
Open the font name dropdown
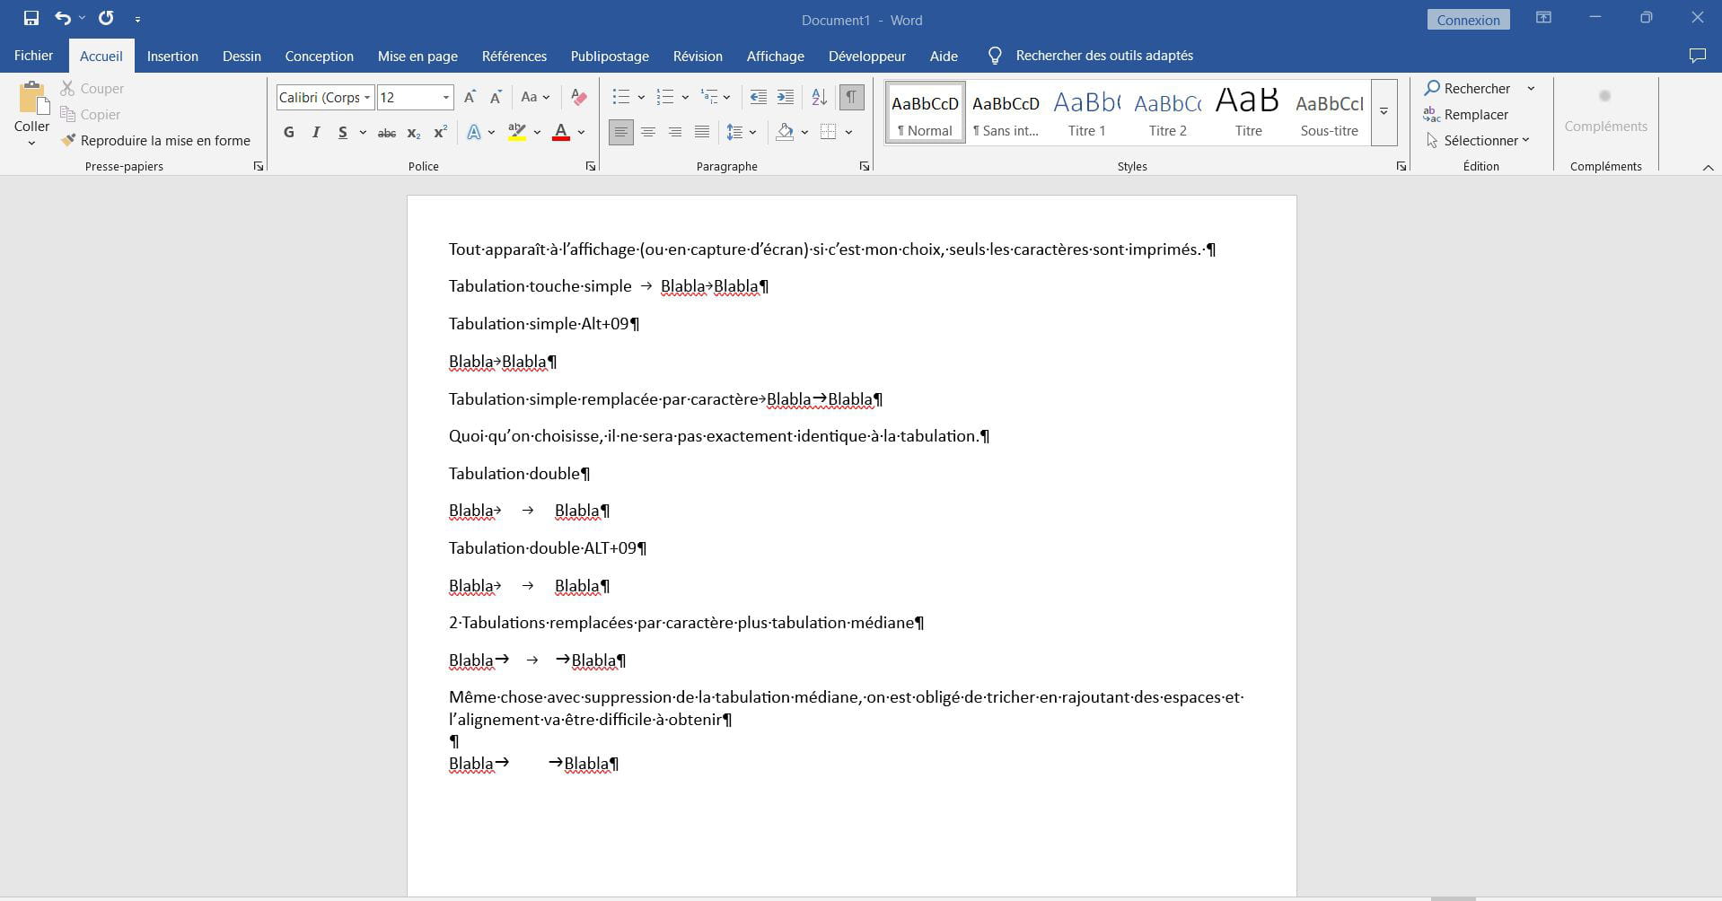pyautogui.click(x=367, y=97)
